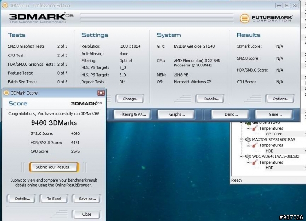
Task: Click HDR/SM3.0 Score value 4161
Action: pos(76,143)
